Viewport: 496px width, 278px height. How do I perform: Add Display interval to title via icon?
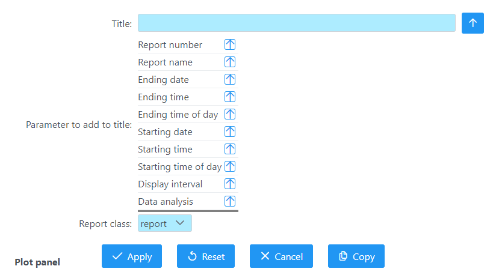pyautogui.click(x=230, y=184)
